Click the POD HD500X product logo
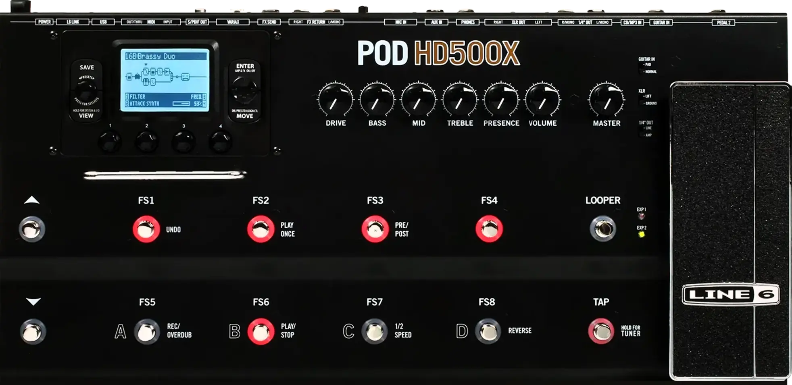Image resolution: width=792 pixels, height=385 pixels. pos(438,53)
